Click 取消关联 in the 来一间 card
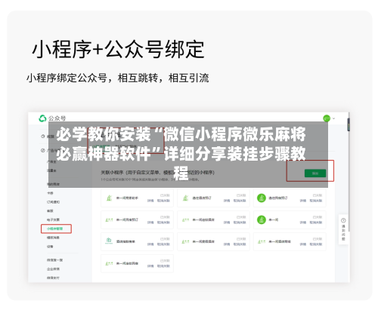The width and height of the screenshot is (378, 310). tap(316, 223)
